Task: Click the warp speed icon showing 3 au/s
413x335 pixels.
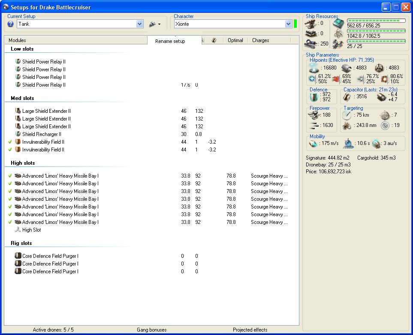Action: coord(377,144)
